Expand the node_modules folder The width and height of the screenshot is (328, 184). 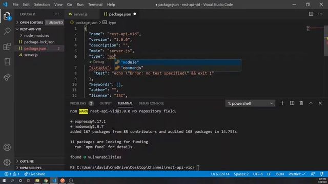click(x=36, y=35)
